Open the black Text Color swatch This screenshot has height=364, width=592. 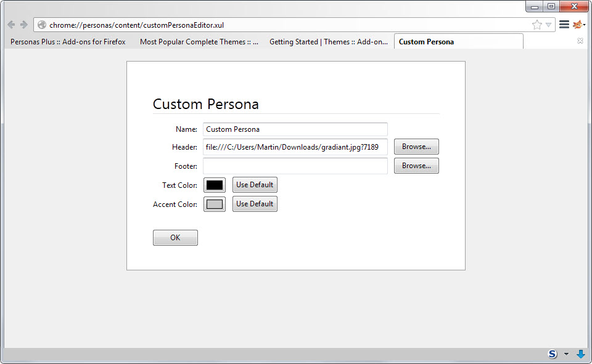click(215, 185)
